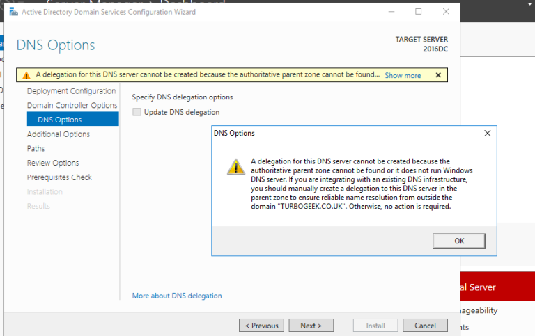Click the yellow banner warning icon
This screenshot has width=535, height=336.
pos(26,75)
